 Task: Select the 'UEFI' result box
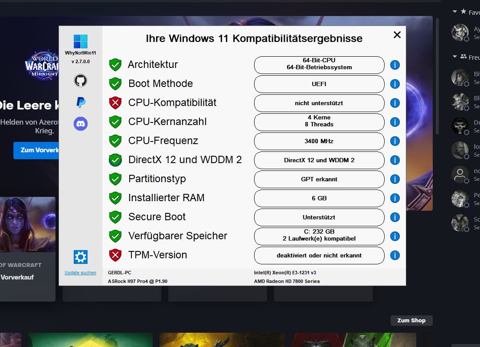coord(319,84)
